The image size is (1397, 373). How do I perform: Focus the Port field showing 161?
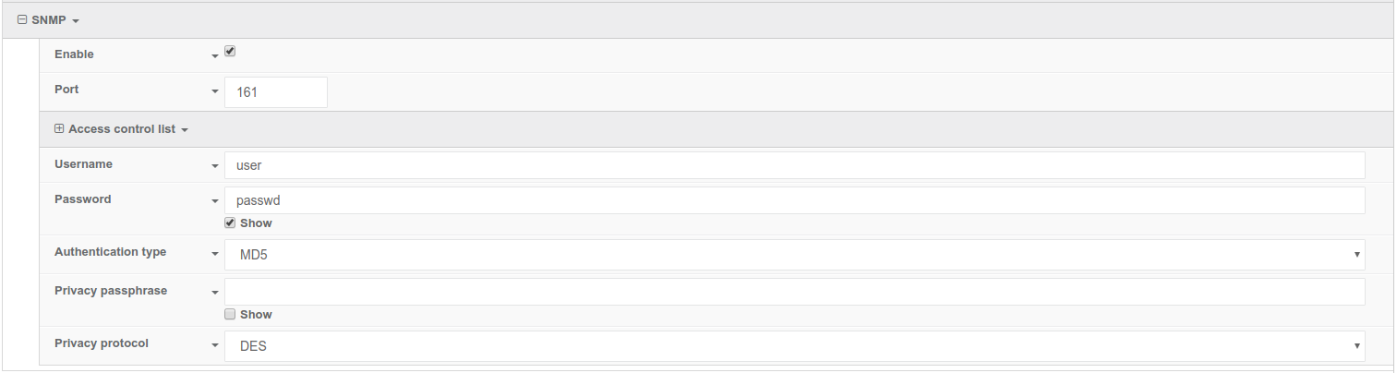pyautogui.click(x=275, y=92)
